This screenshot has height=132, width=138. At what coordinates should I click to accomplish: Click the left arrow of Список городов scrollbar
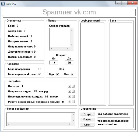[x=51, y=49]
